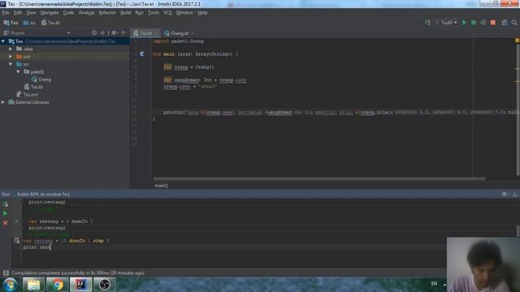Open the Run menu

[x=139, y=13]
